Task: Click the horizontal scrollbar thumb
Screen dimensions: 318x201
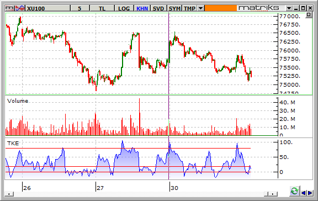Action: [x=267, y=194]
